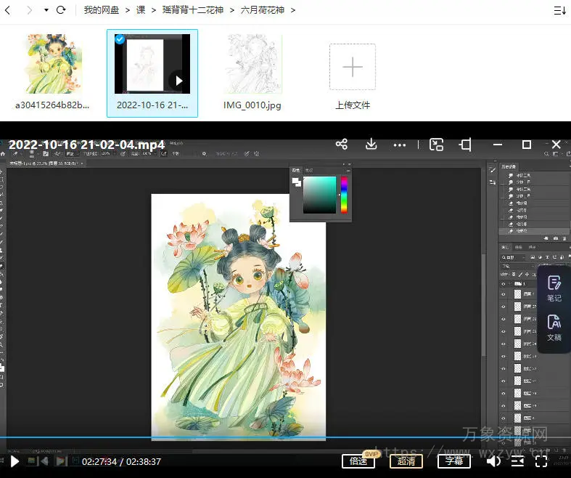This screenshot has height=478, width=571.
Task: Open the 倍速 playback speed menu
Action: coord(358,461)
